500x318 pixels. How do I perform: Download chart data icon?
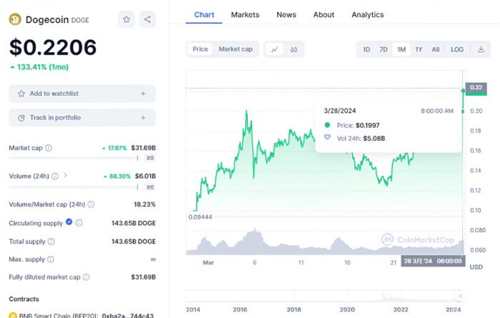click(481, 49)
